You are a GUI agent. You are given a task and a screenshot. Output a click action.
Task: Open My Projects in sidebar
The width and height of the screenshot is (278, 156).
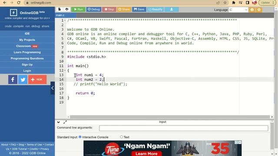point(27,40)
